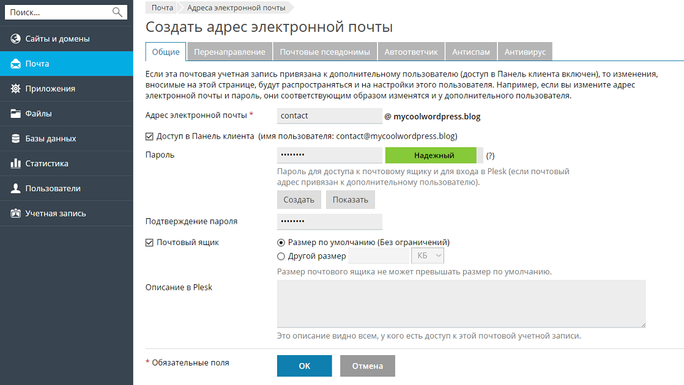
Task: Uncheck Доступ в Панель клиента checkbox
Action: (149, 136)
